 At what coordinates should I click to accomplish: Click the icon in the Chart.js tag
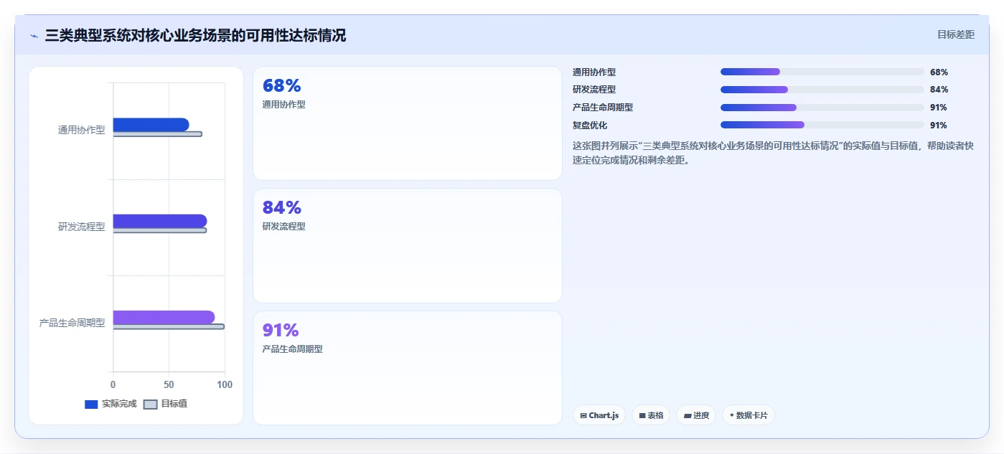click(583, 416)
